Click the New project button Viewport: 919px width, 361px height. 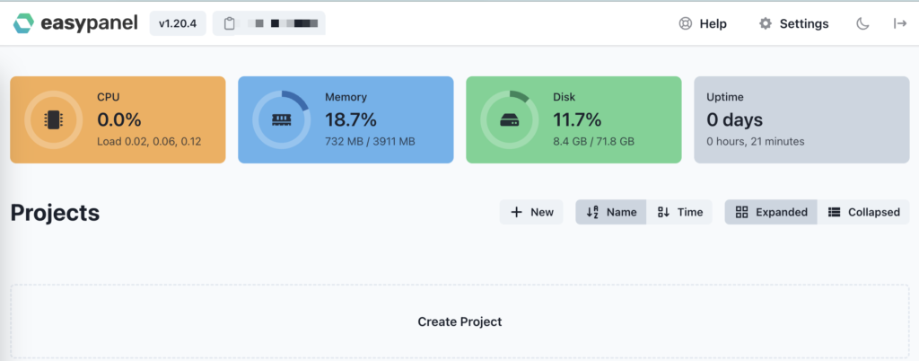531,212
